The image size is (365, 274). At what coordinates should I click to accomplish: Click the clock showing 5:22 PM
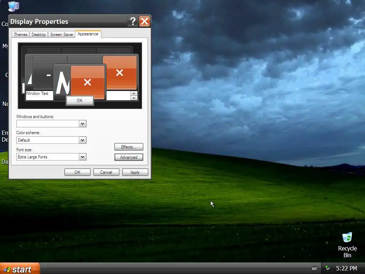[x=346, y=268]
